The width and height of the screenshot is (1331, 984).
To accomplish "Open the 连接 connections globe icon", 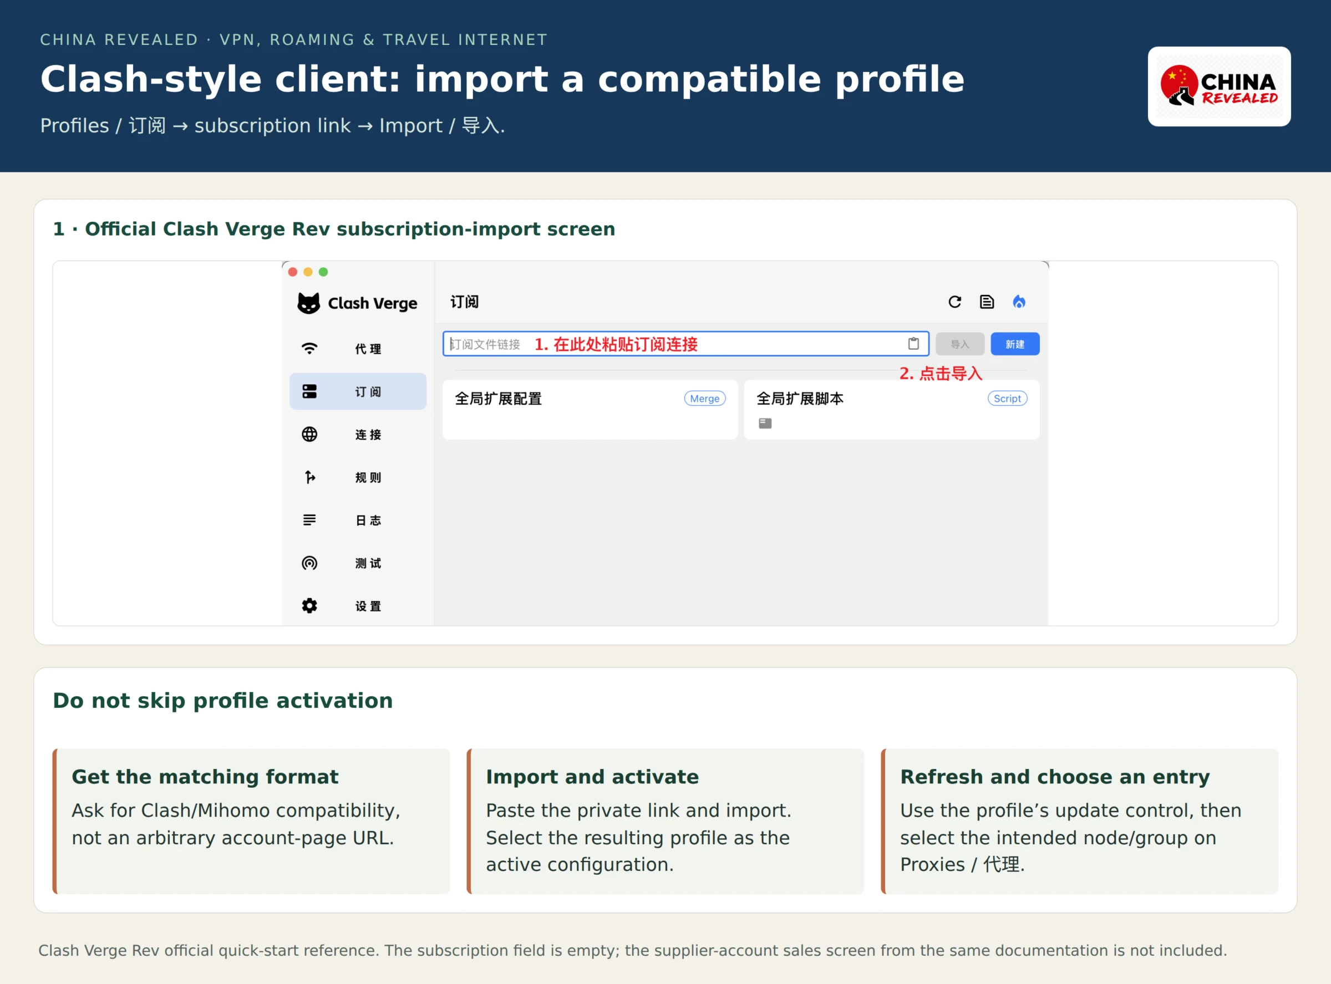I will point(309,434).
